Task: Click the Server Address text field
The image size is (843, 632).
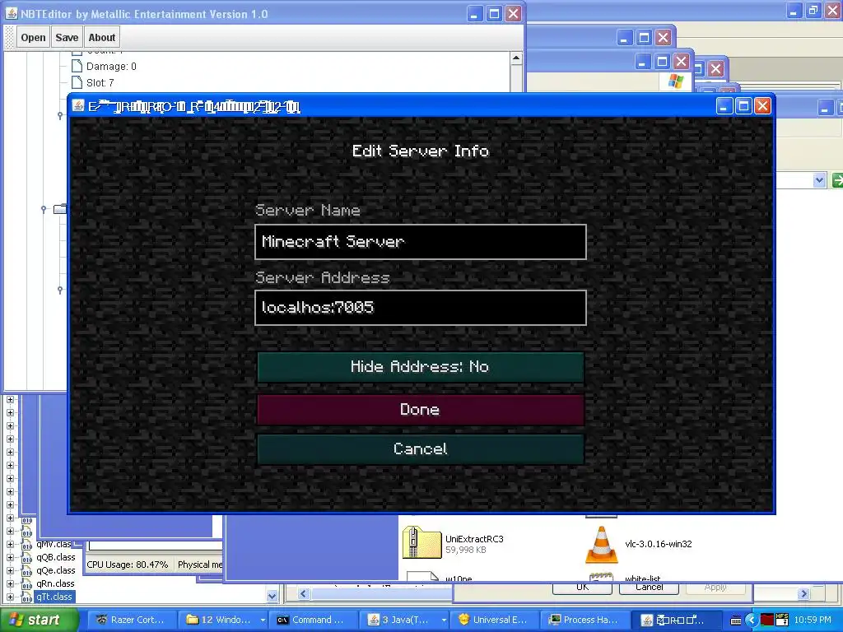Action: click(x=421, y=308)
